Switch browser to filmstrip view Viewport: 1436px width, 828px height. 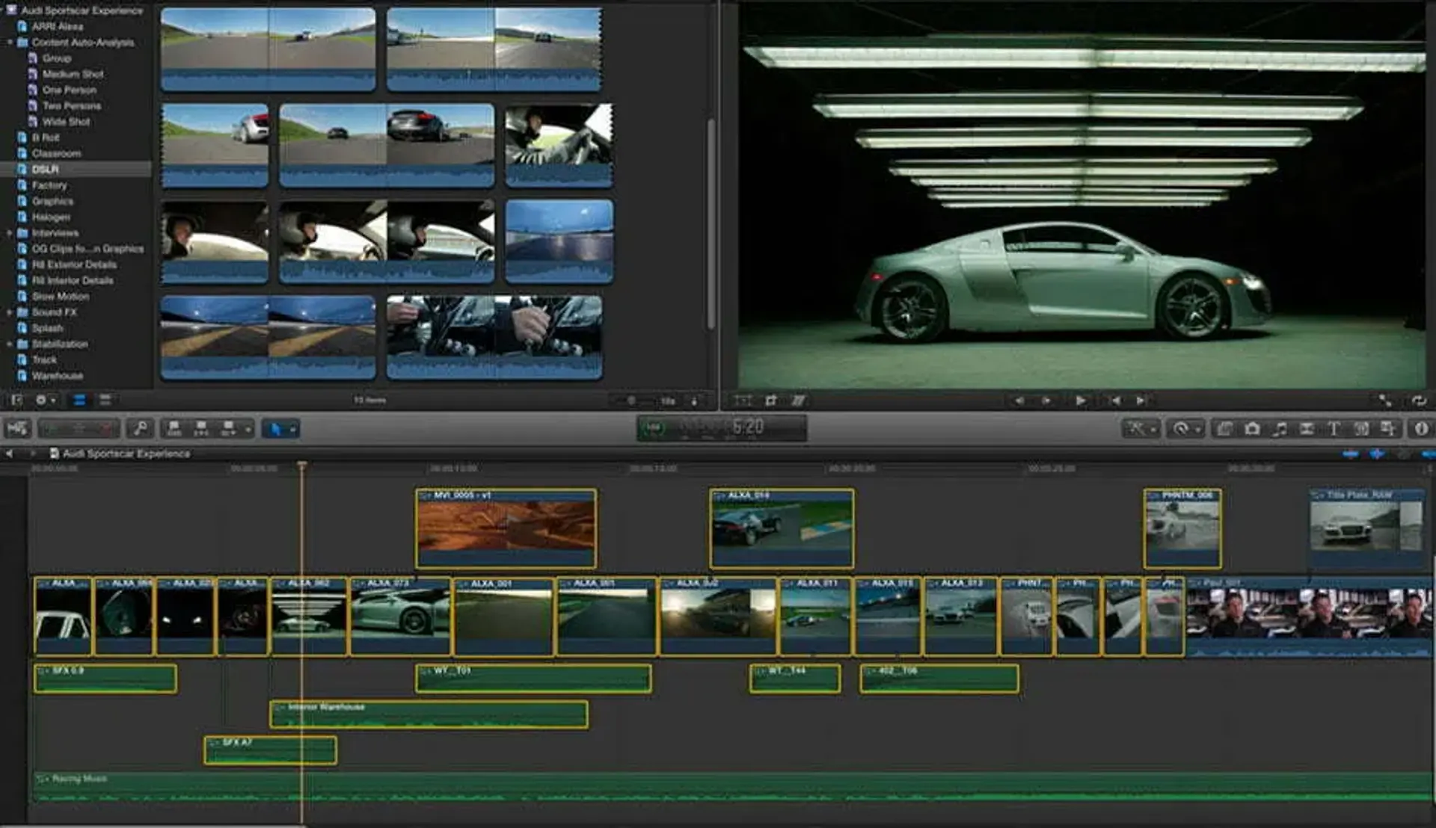pos(79,400)
